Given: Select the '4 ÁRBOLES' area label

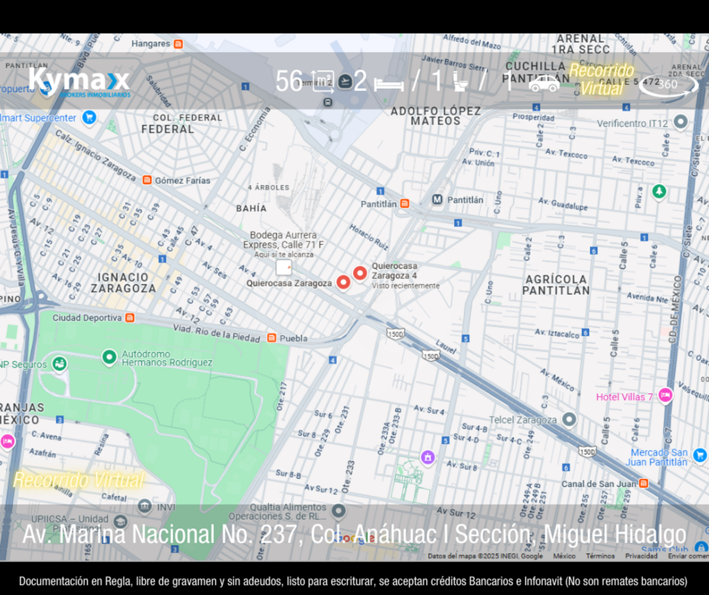Looking at the screenshot, I should pyautogui.click(x=268, y=187).
